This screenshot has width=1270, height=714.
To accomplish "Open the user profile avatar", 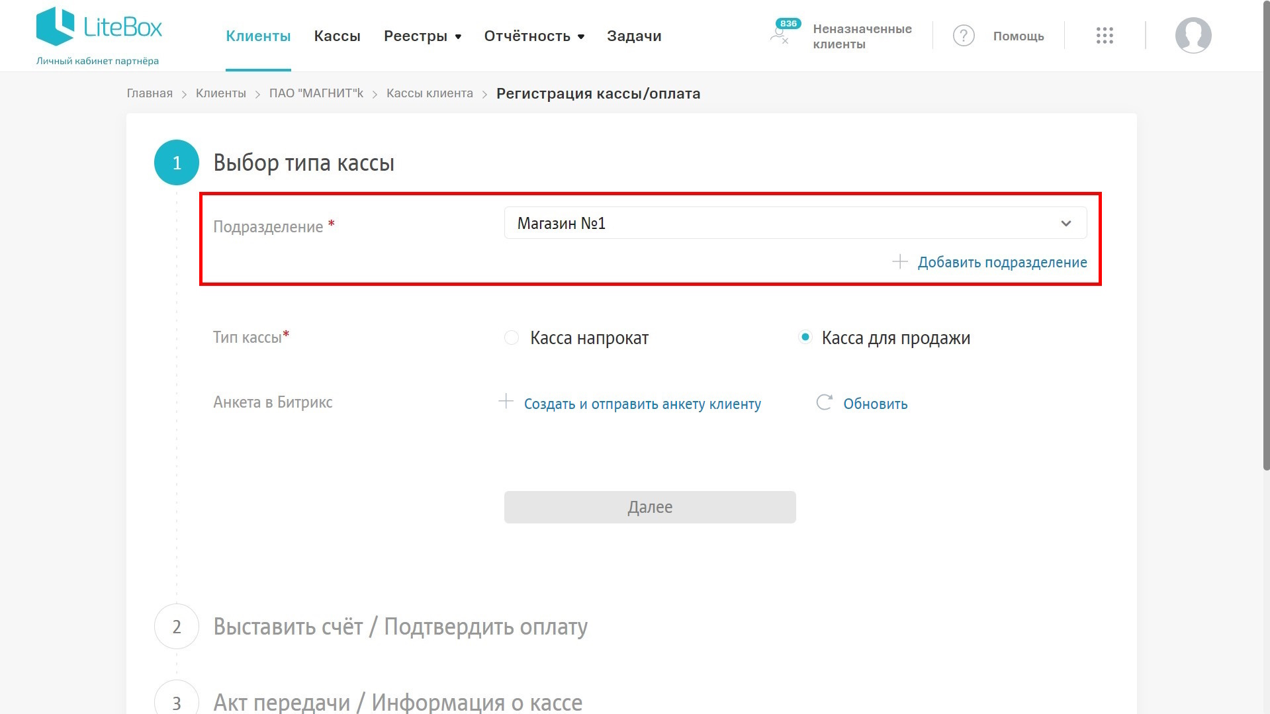I will [1193, 35].
